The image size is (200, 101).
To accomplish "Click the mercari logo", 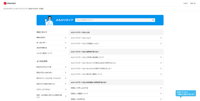I will click(9, 3).
